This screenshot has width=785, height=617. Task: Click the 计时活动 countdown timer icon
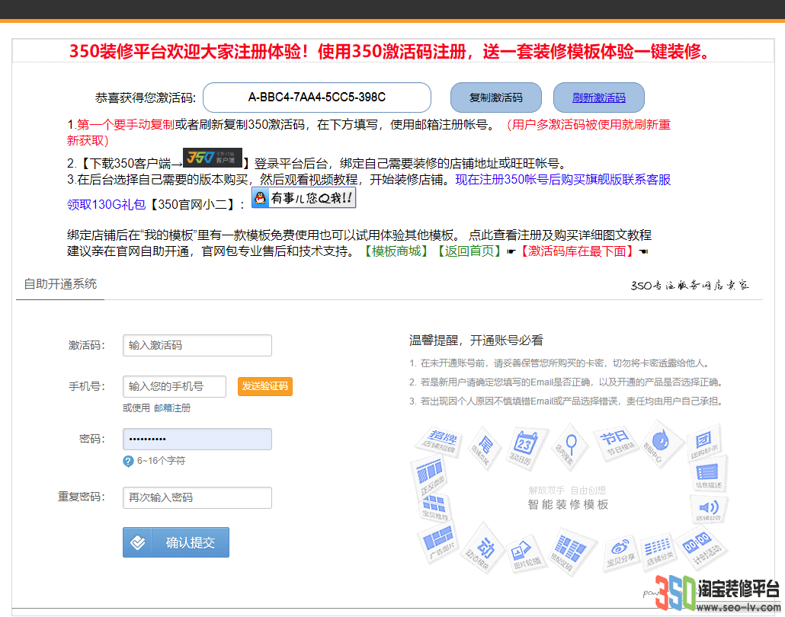(x=701, y=548)
